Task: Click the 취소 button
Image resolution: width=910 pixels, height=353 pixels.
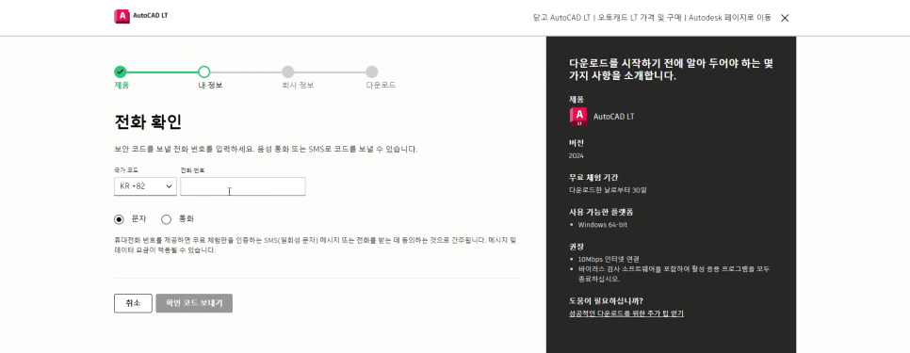Action: coord(133,303)
